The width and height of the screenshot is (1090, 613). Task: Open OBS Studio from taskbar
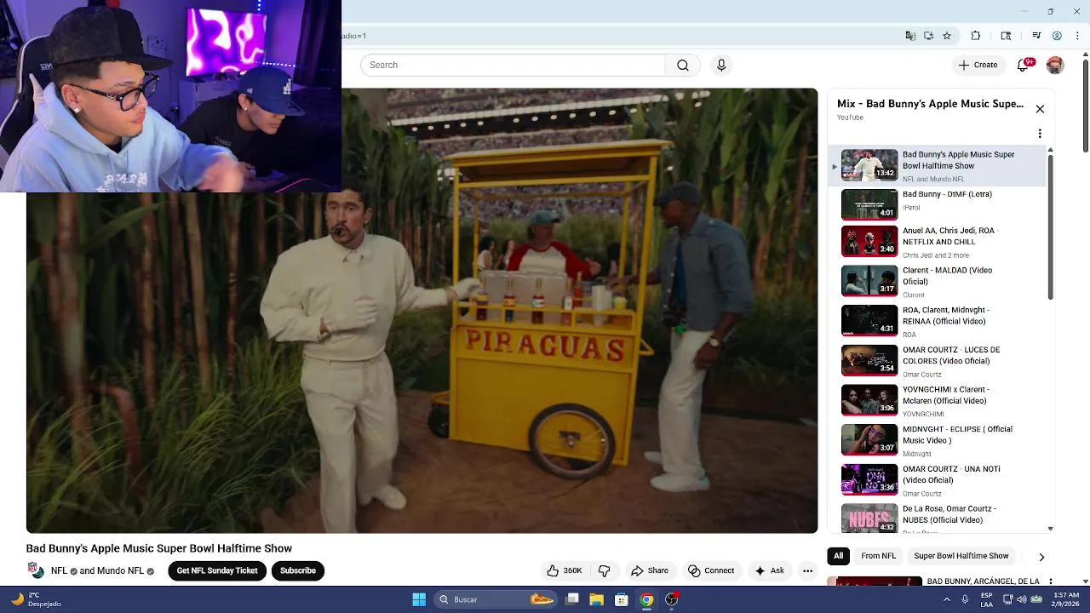672,599
